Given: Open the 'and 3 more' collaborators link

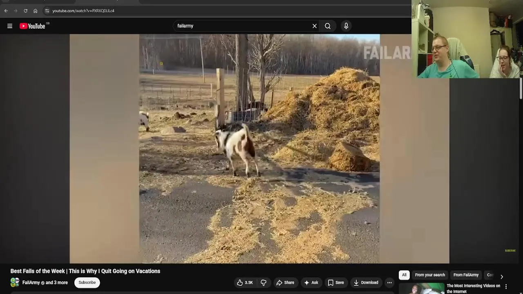Looking at the screenshot, I should pos(57,283).
